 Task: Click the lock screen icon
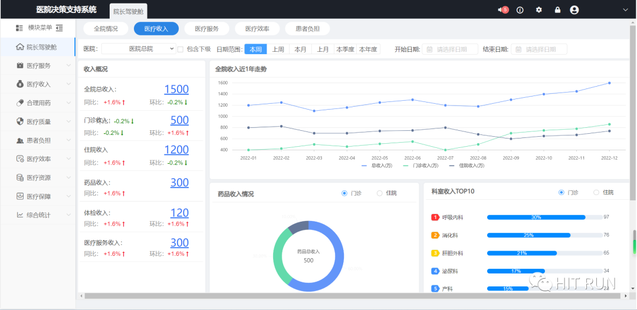pyautogui.click(x=557, y=10)
